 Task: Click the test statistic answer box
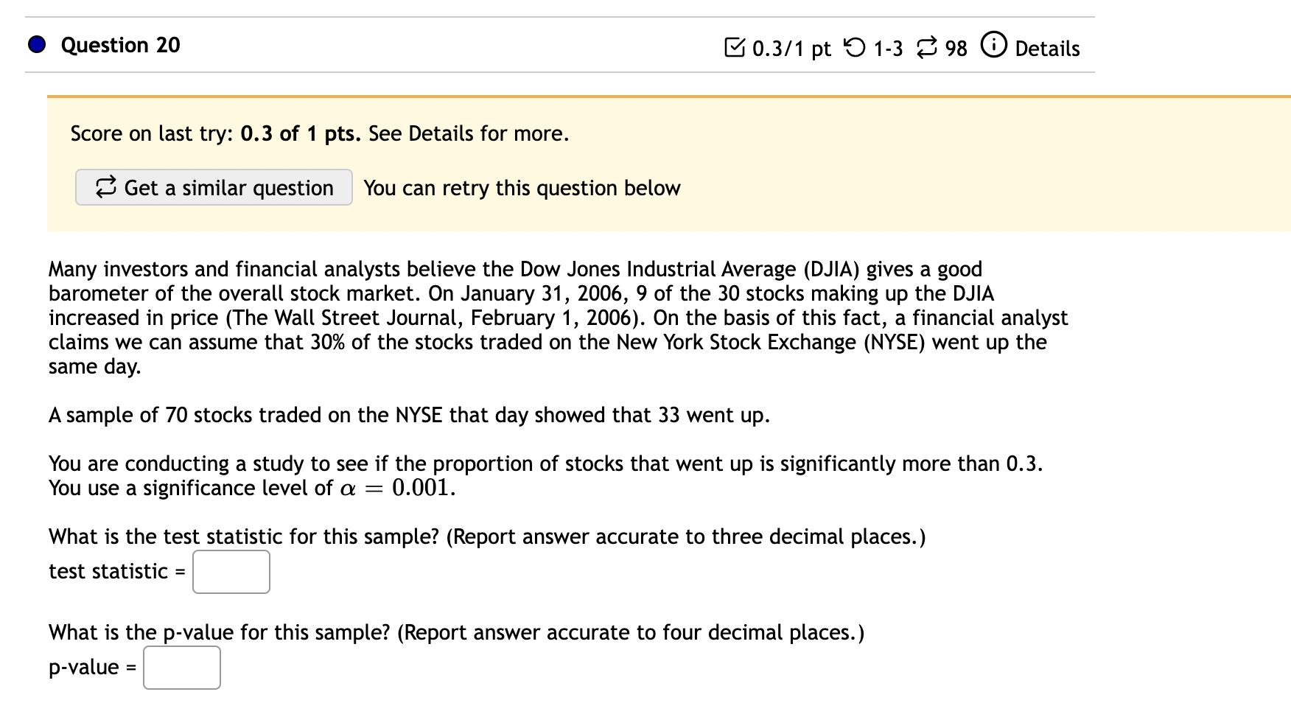click(x=231, y=571)
